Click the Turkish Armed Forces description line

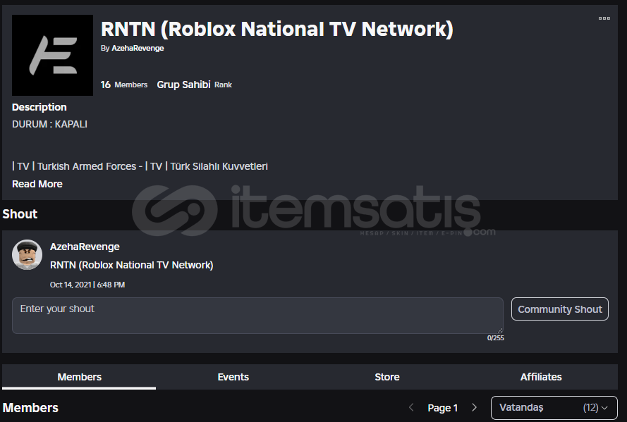[x=140, y=166]
